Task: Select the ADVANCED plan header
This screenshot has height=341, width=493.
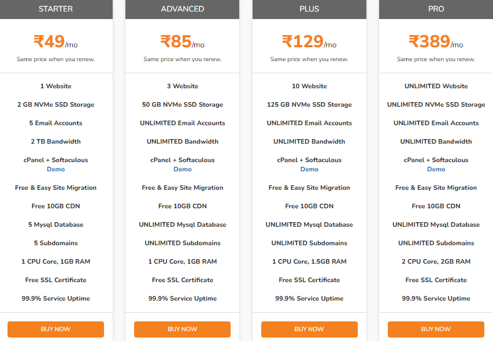Action: coord(183,9)
